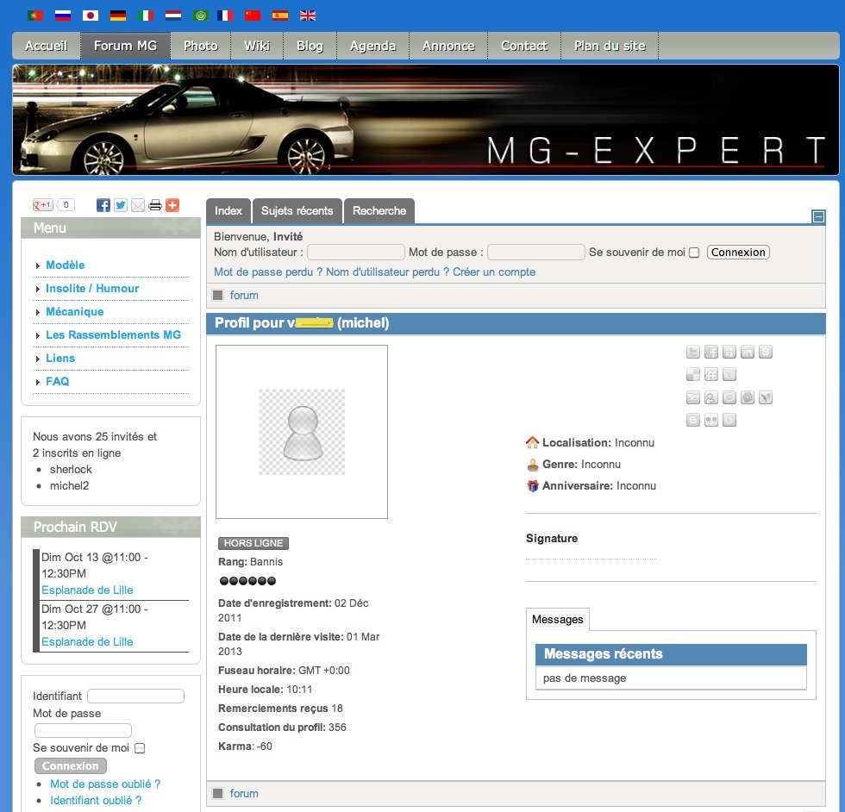Screen dimensions: 845x812
Task: Open Esplanade de Lille link for Oct 13
Action: pyautogui.click(x=87, y=590)
